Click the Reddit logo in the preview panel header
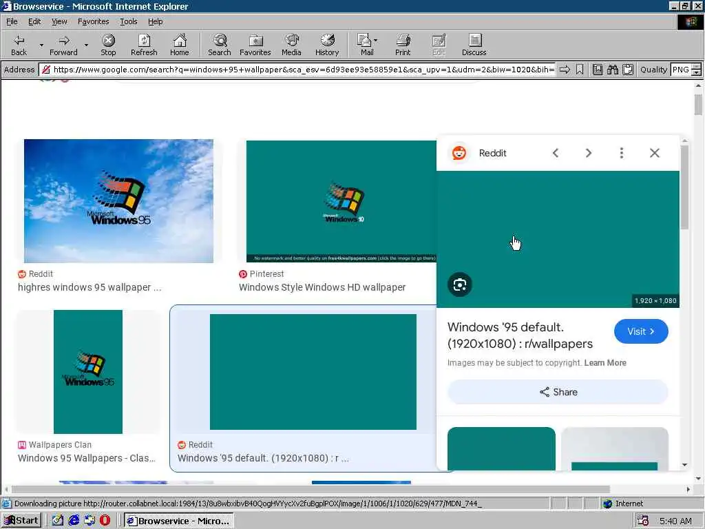705x529 pixels. 459,153
